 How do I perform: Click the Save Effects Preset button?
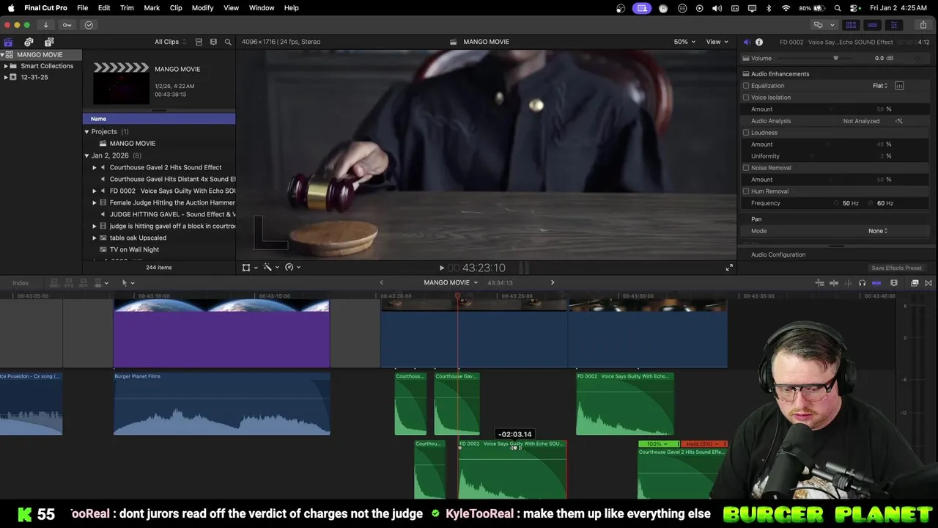(x=896, y=268)
